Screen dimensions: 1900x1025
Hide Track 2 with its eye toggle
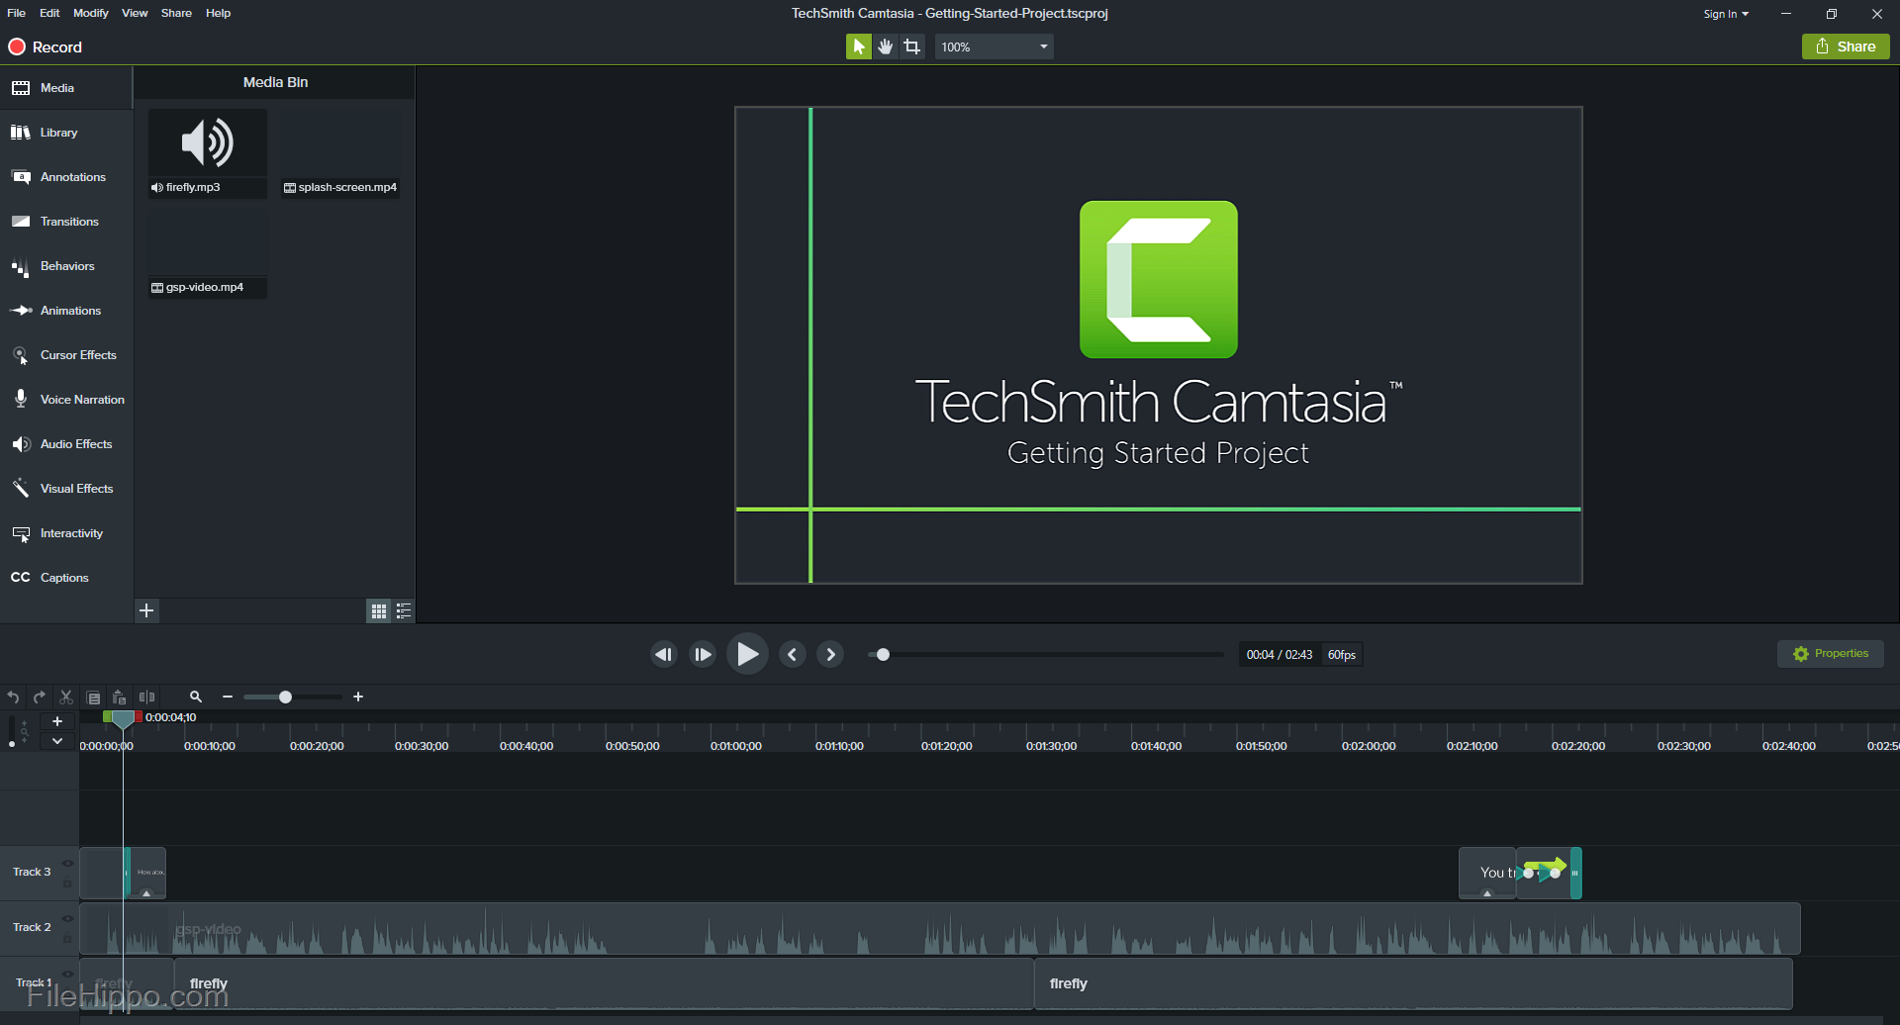(67, 918)
